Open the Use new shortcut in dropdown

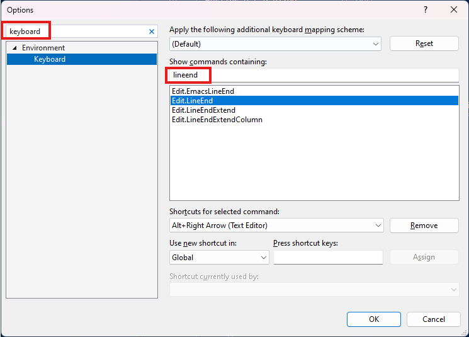click(x=219, y=258)
